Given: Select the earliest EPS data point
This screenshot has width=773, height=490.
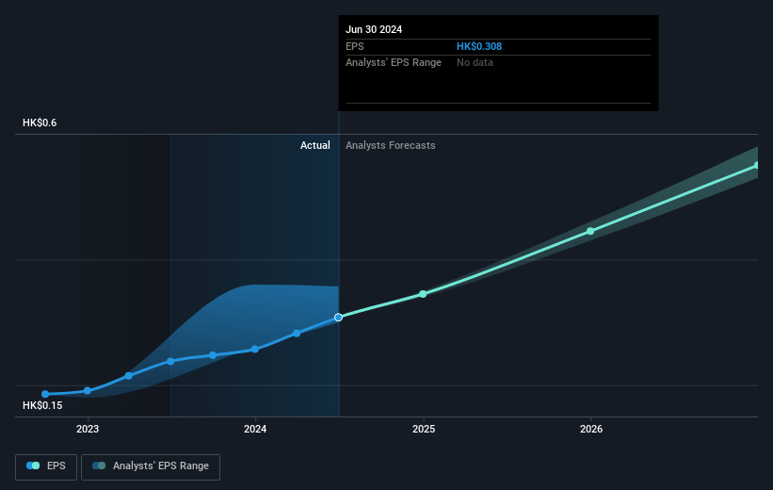Looking at the screenshot, I should (45, 394).
